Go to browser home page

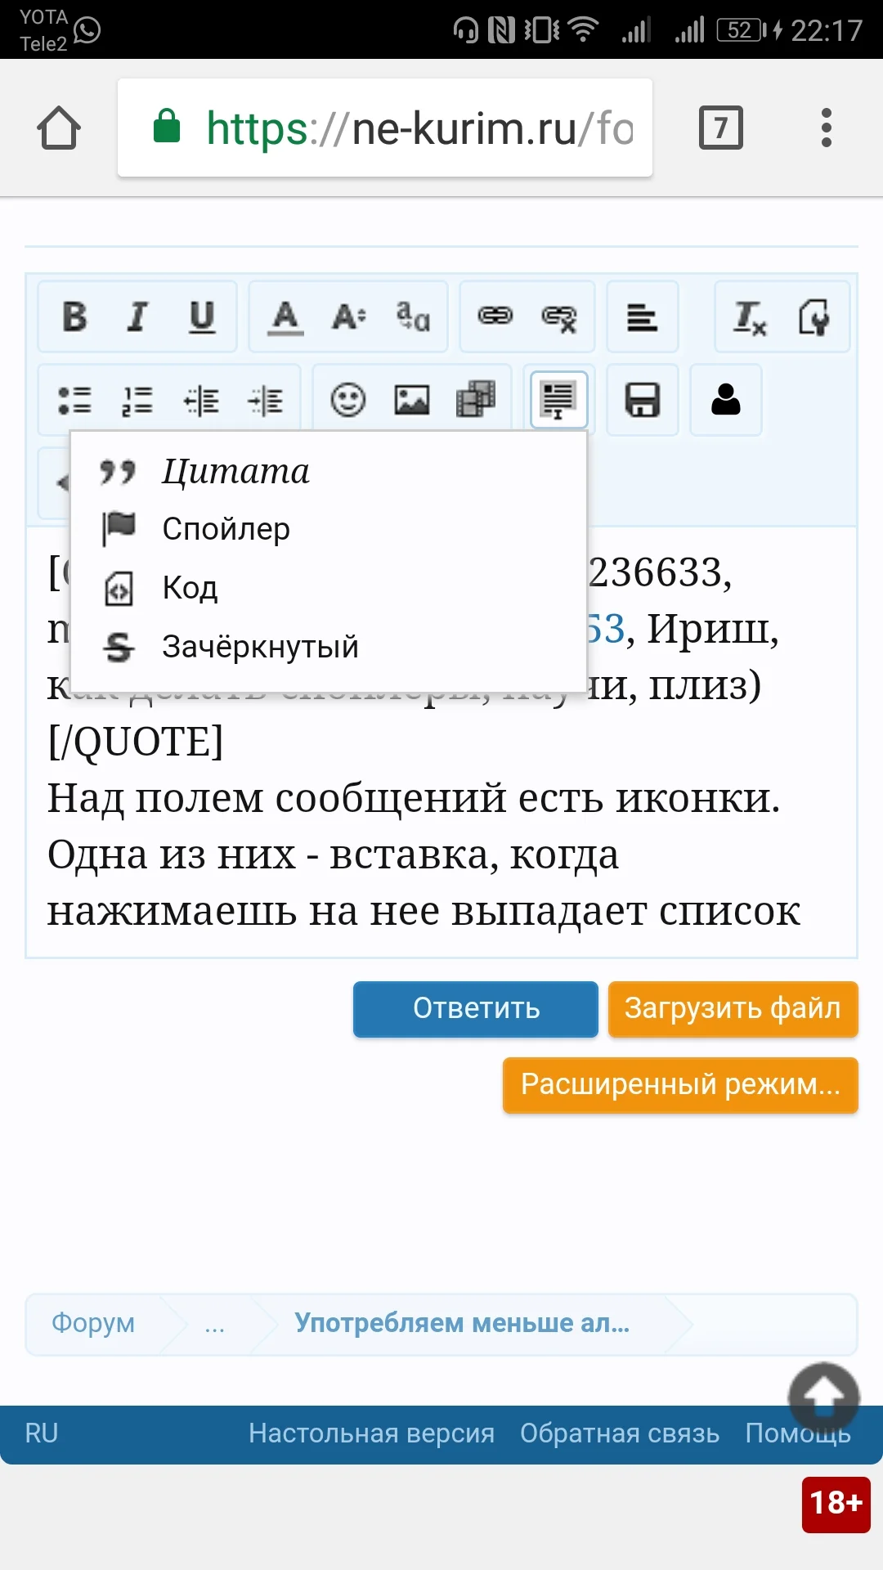[x=59, y=128]
